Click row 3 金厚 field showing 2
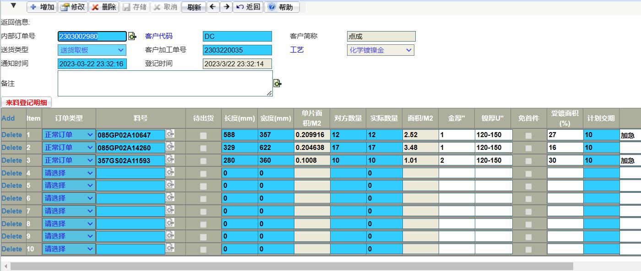This screenshot has width=641, height=271. pyautogui.click(x=456, y=160)
